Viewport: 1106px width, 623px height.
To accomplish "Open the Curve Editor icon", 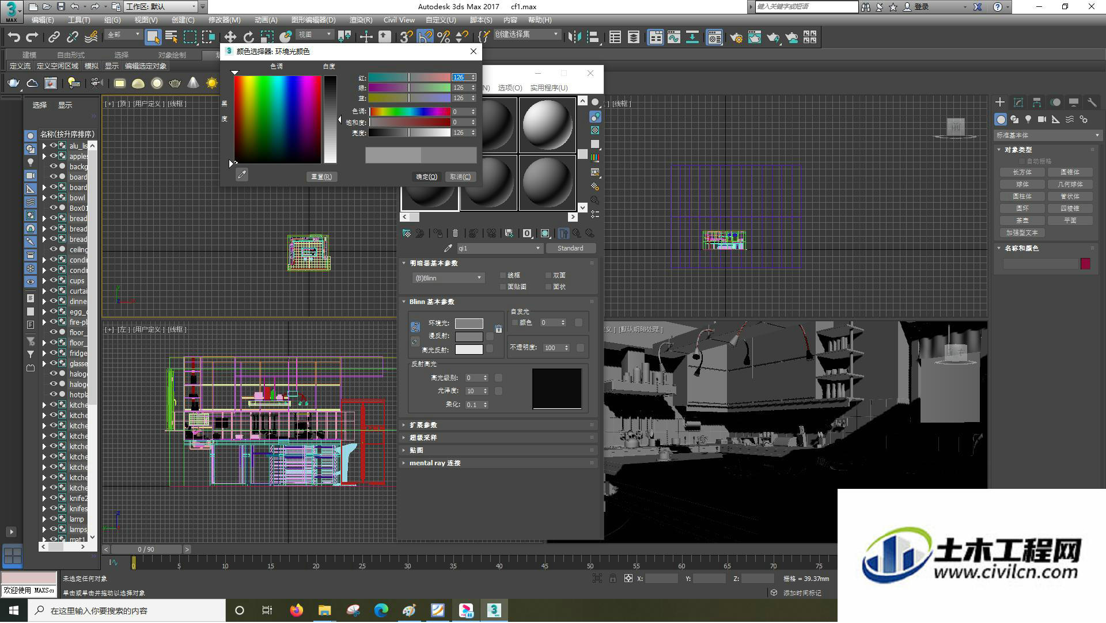I will pos(673,37).
